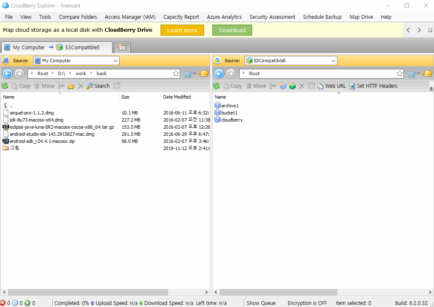This screenshot has width=434, height=307.
Task: Expand the right toolbar overflow arrow
Action: [x=431, y=89]
